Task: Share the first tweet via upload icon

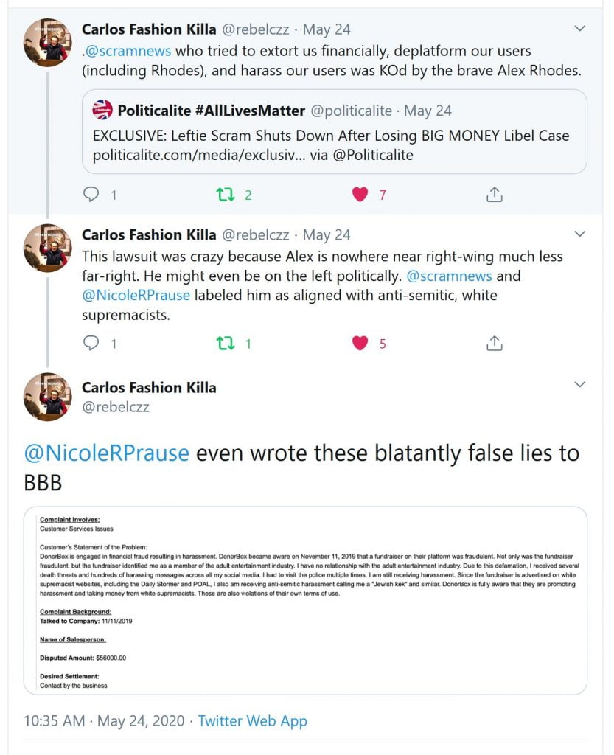Action: [x=495, y=194]
